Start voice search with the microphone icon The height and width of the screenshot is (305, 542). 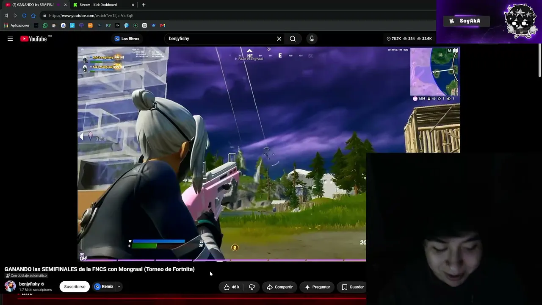point(312,39)
